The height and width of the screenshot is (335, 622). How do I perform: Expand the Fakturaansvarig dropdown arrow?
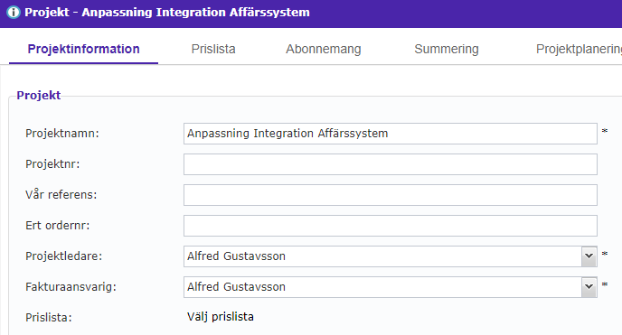tap(589, 286)
